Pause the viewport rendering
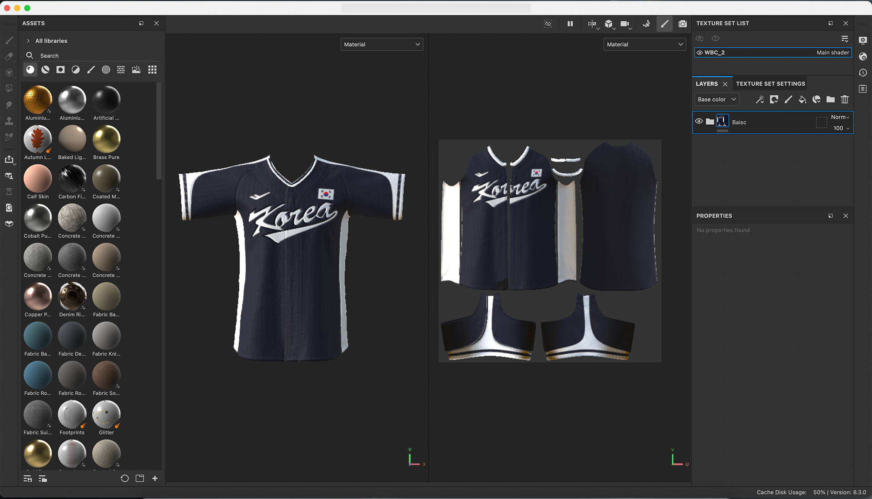The image size is (872, 499). (x=570, y=24)
